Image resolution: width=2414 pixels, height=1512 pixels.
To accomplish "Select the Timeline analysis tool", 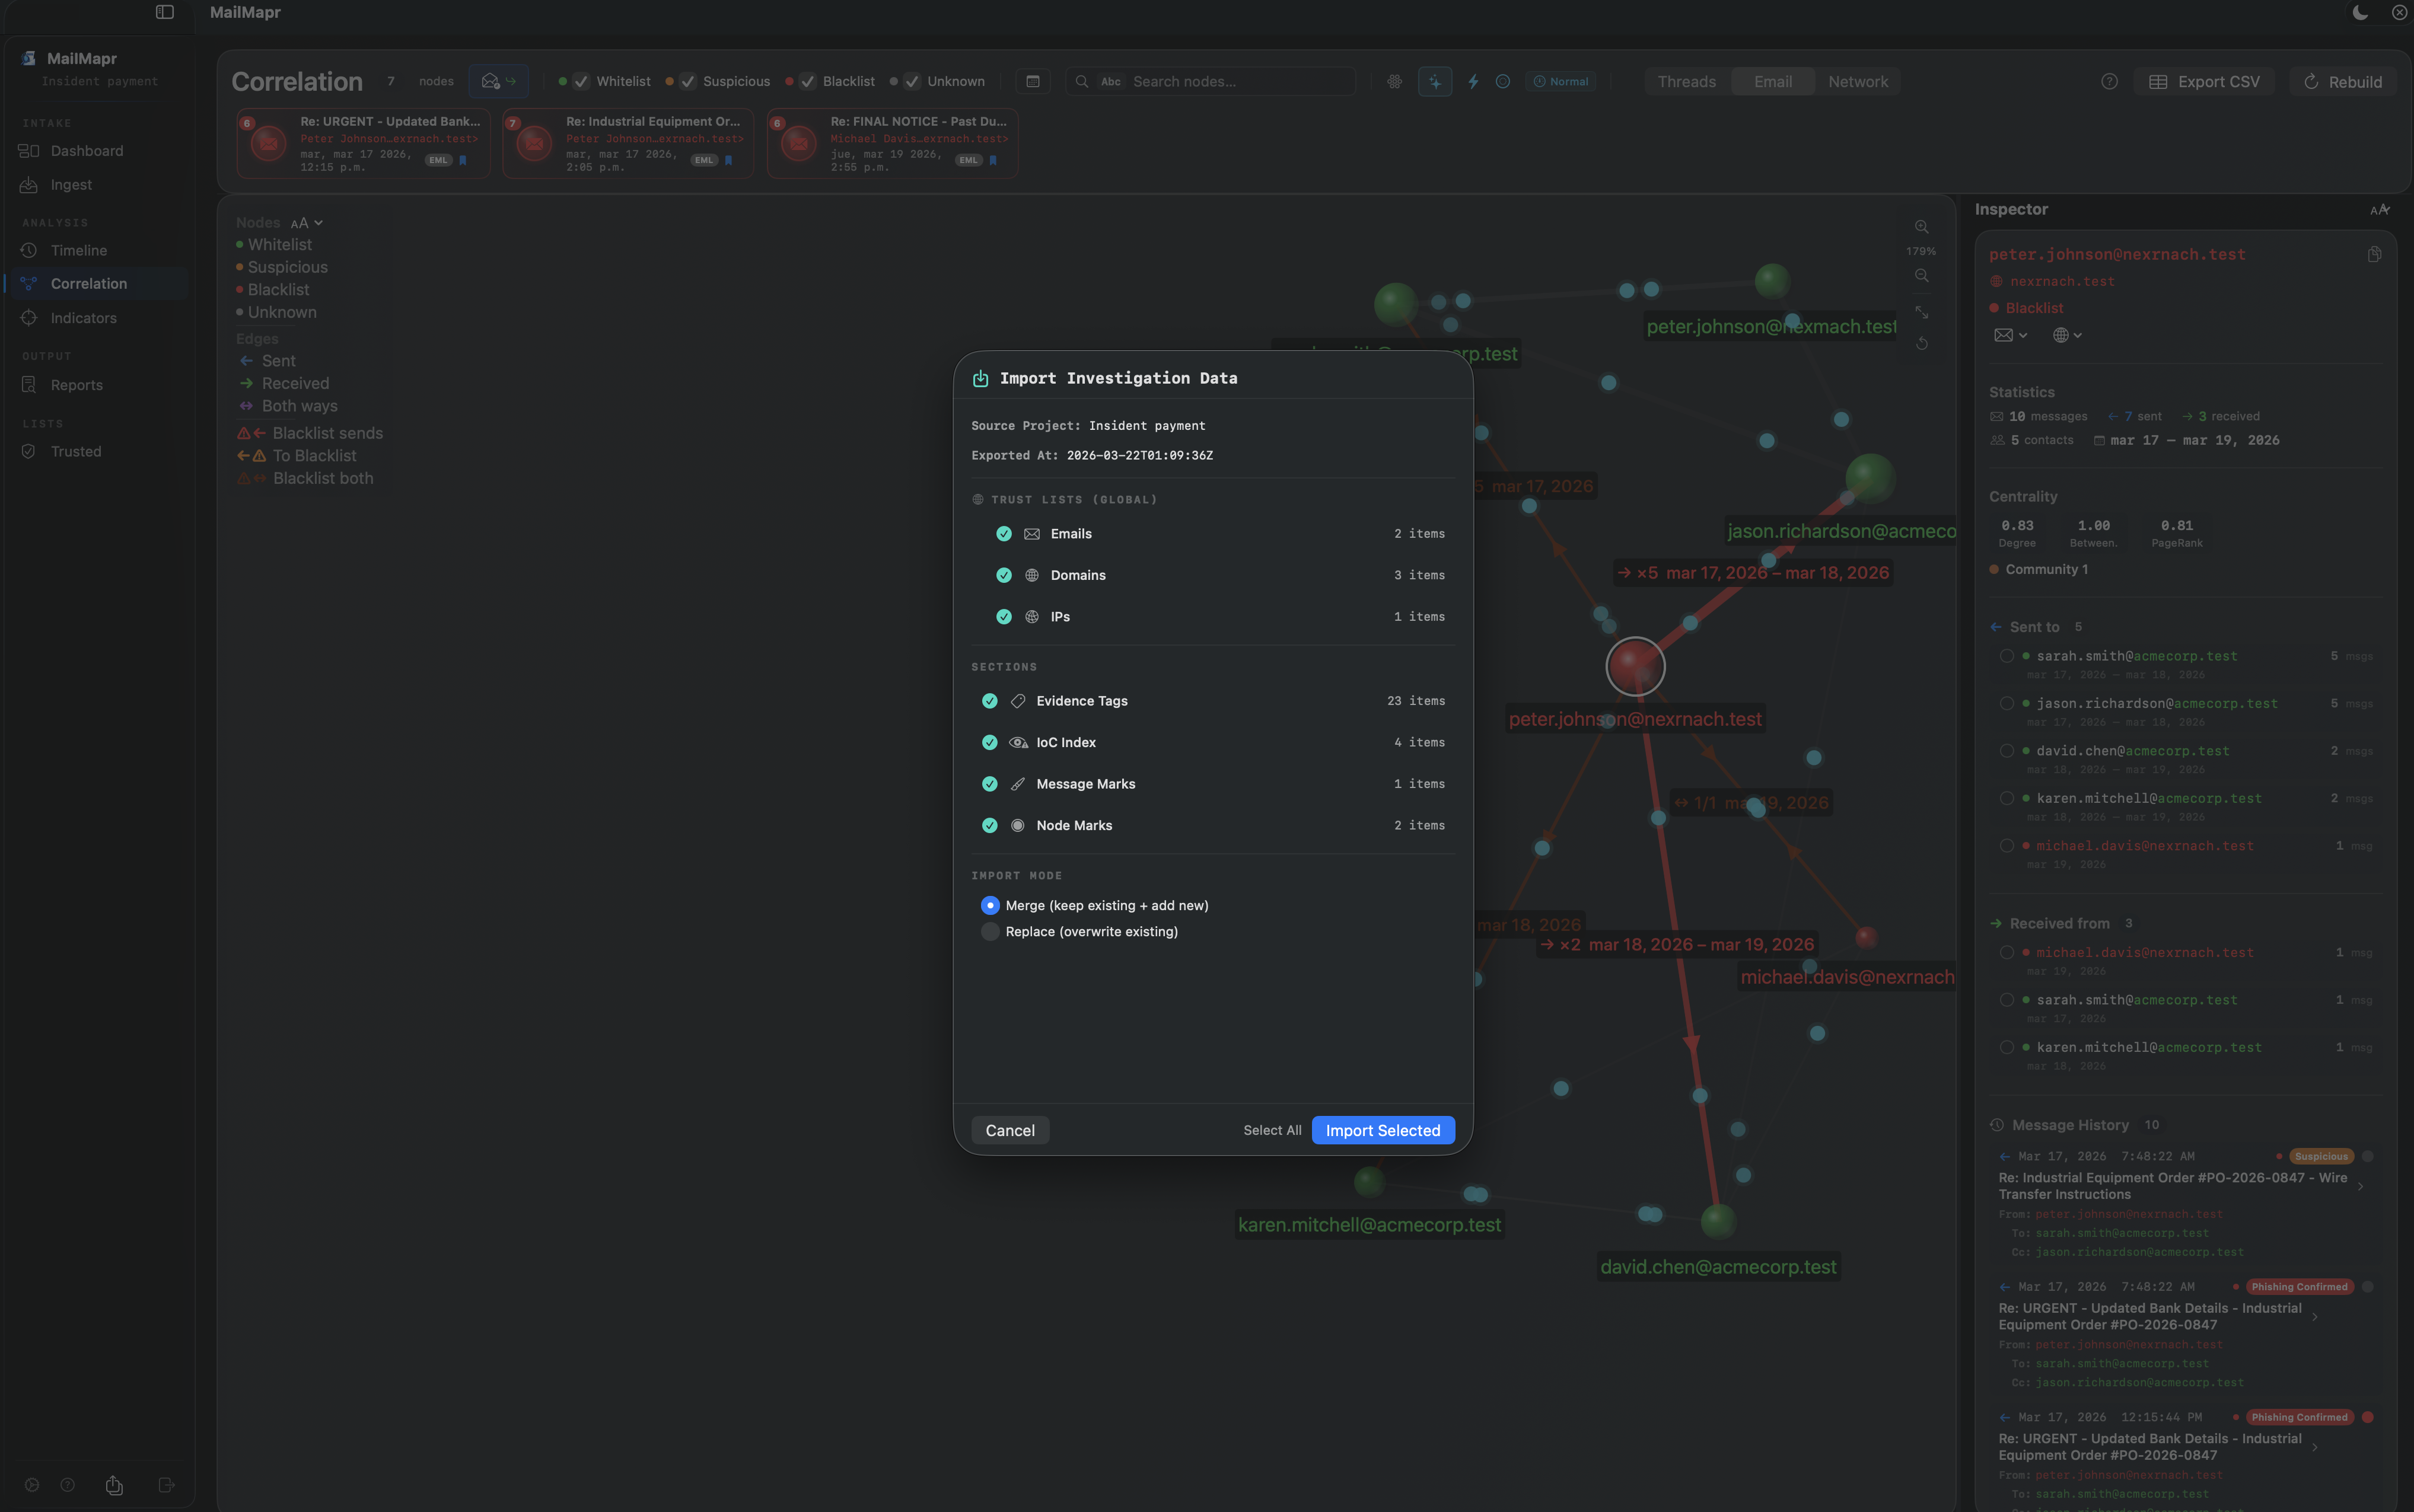I will click(79, 250).
